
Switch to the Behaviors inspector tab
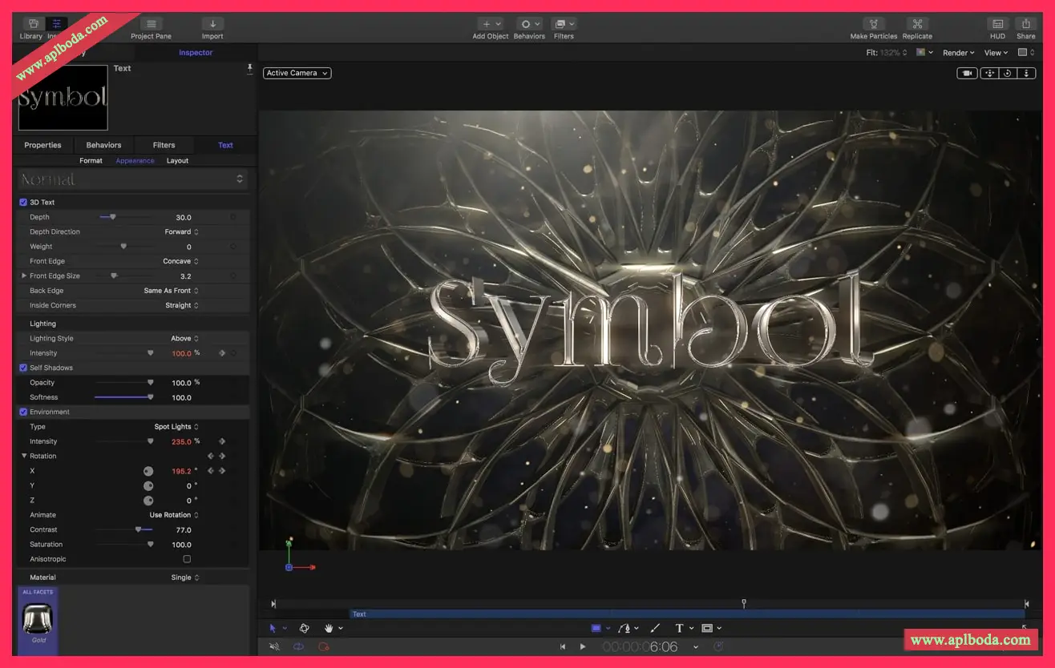click(x=103, y=145)
